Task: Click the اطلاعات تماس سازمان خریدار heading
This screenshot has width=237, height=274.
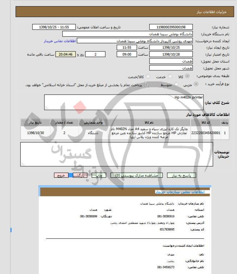Action: coord(180,192)
